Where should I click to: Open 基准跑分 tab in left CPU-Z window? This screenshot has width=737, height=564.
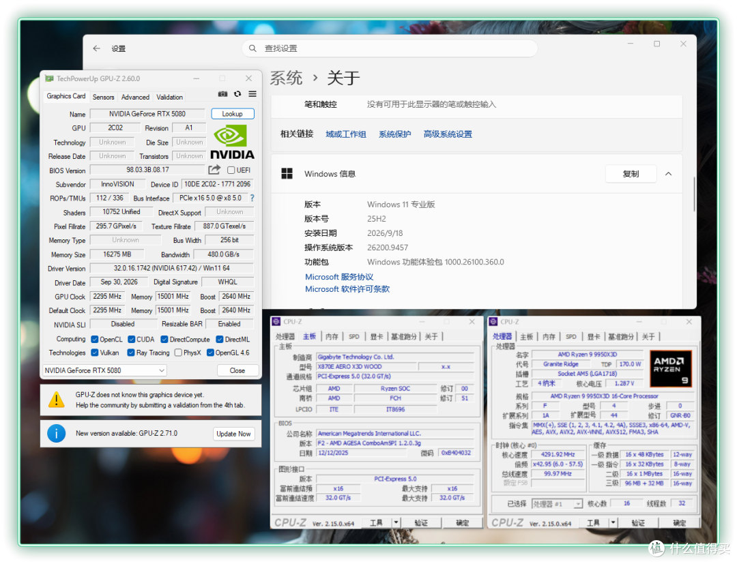pos(404,336)
